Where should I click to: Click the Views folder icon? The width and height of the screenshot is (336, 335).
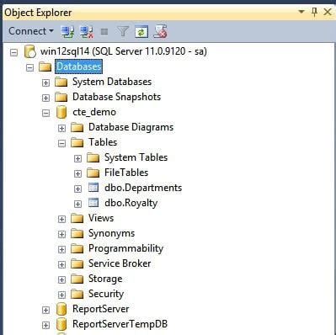(77, 218)
